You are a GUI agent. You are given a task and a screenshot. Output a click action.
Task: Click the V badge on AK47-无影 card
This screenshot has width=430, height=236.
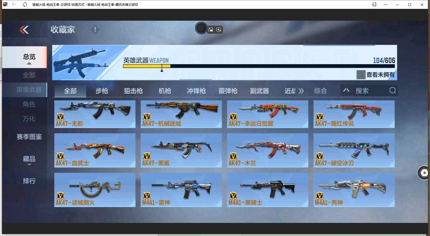[x=60, y=117]
